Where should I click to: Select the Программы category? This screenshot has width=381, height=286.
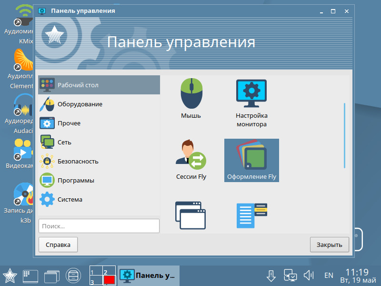(x=99, y=181)
